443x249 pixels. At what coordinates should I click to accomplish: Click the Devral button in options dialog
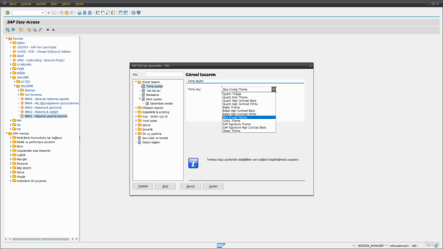pos(190,186)
